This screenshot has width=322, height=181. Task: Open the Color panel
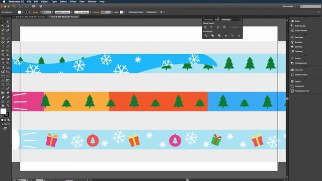coord(296,21)
